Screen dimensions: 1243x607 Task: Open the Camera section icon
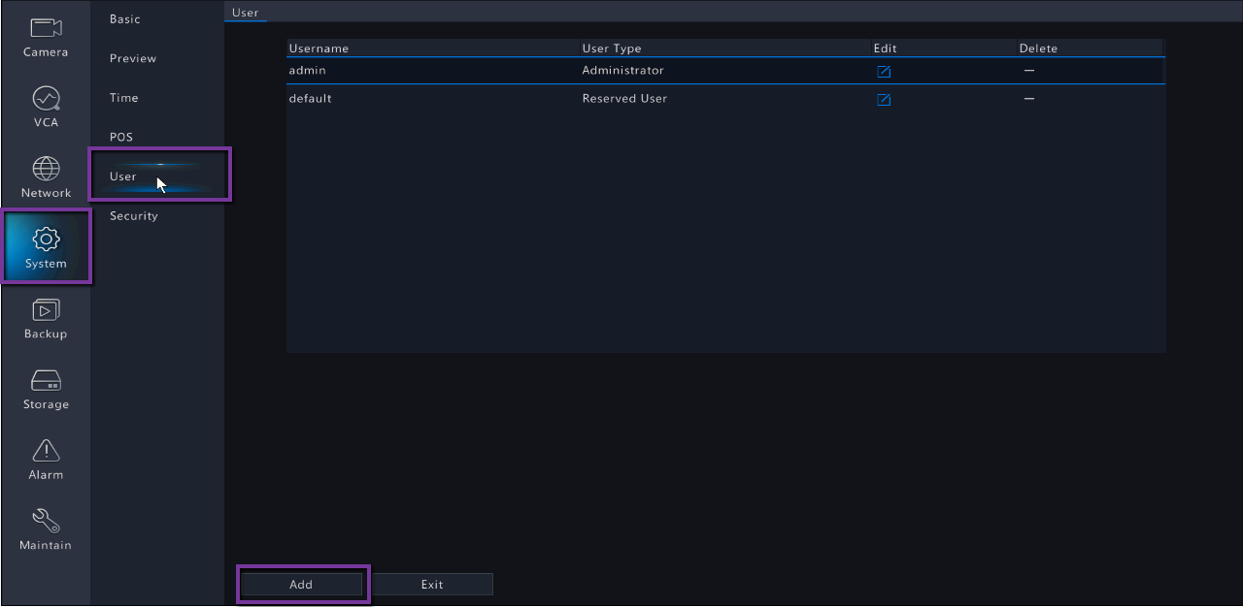tap(46, 29)
